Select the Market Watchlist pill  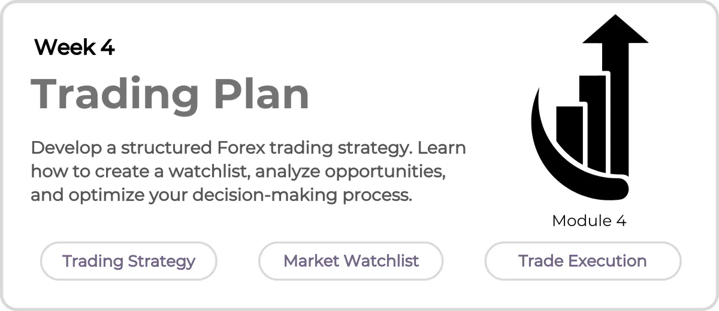(351, 261)
